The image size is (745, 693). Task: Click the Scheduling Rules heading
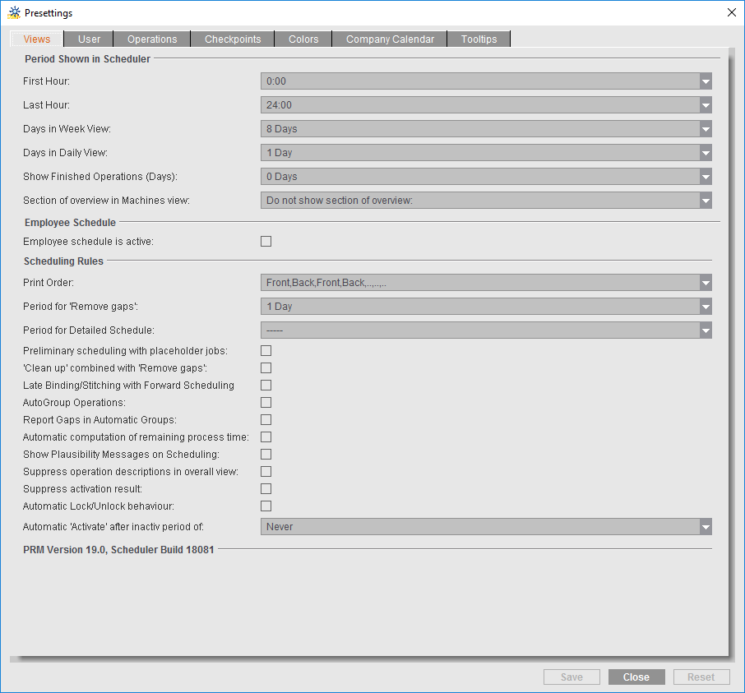(x=63, y=261)
